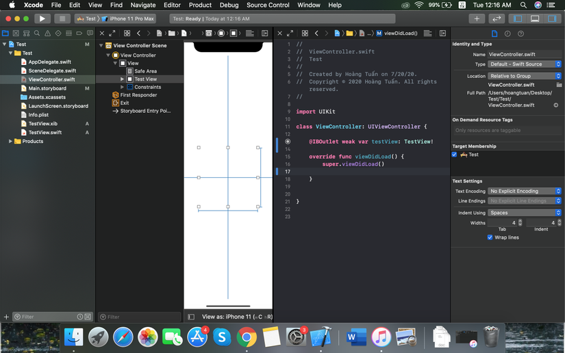Viewport: 565px width, 353px height.
Task: Expand the Test View outline item
Action: click(x=123, y=79)
